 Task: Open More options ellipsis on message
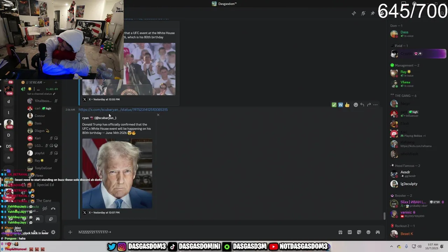click(376, 105)
